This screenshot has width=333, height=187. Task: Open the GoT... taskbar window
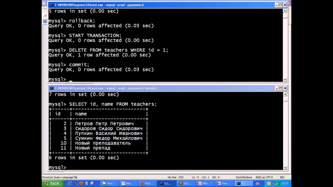point(186,183)
